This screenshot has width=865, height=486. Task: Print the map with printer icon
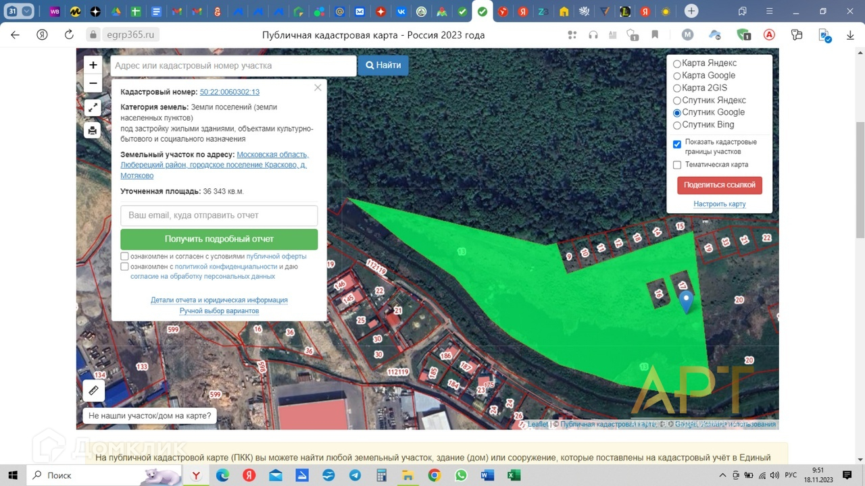point(93,130)
